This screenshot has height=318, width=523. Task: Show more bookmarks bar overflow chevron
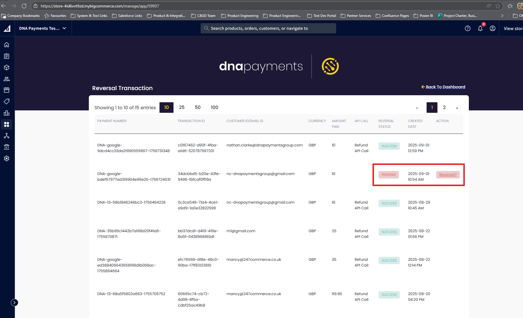point(502,16)
